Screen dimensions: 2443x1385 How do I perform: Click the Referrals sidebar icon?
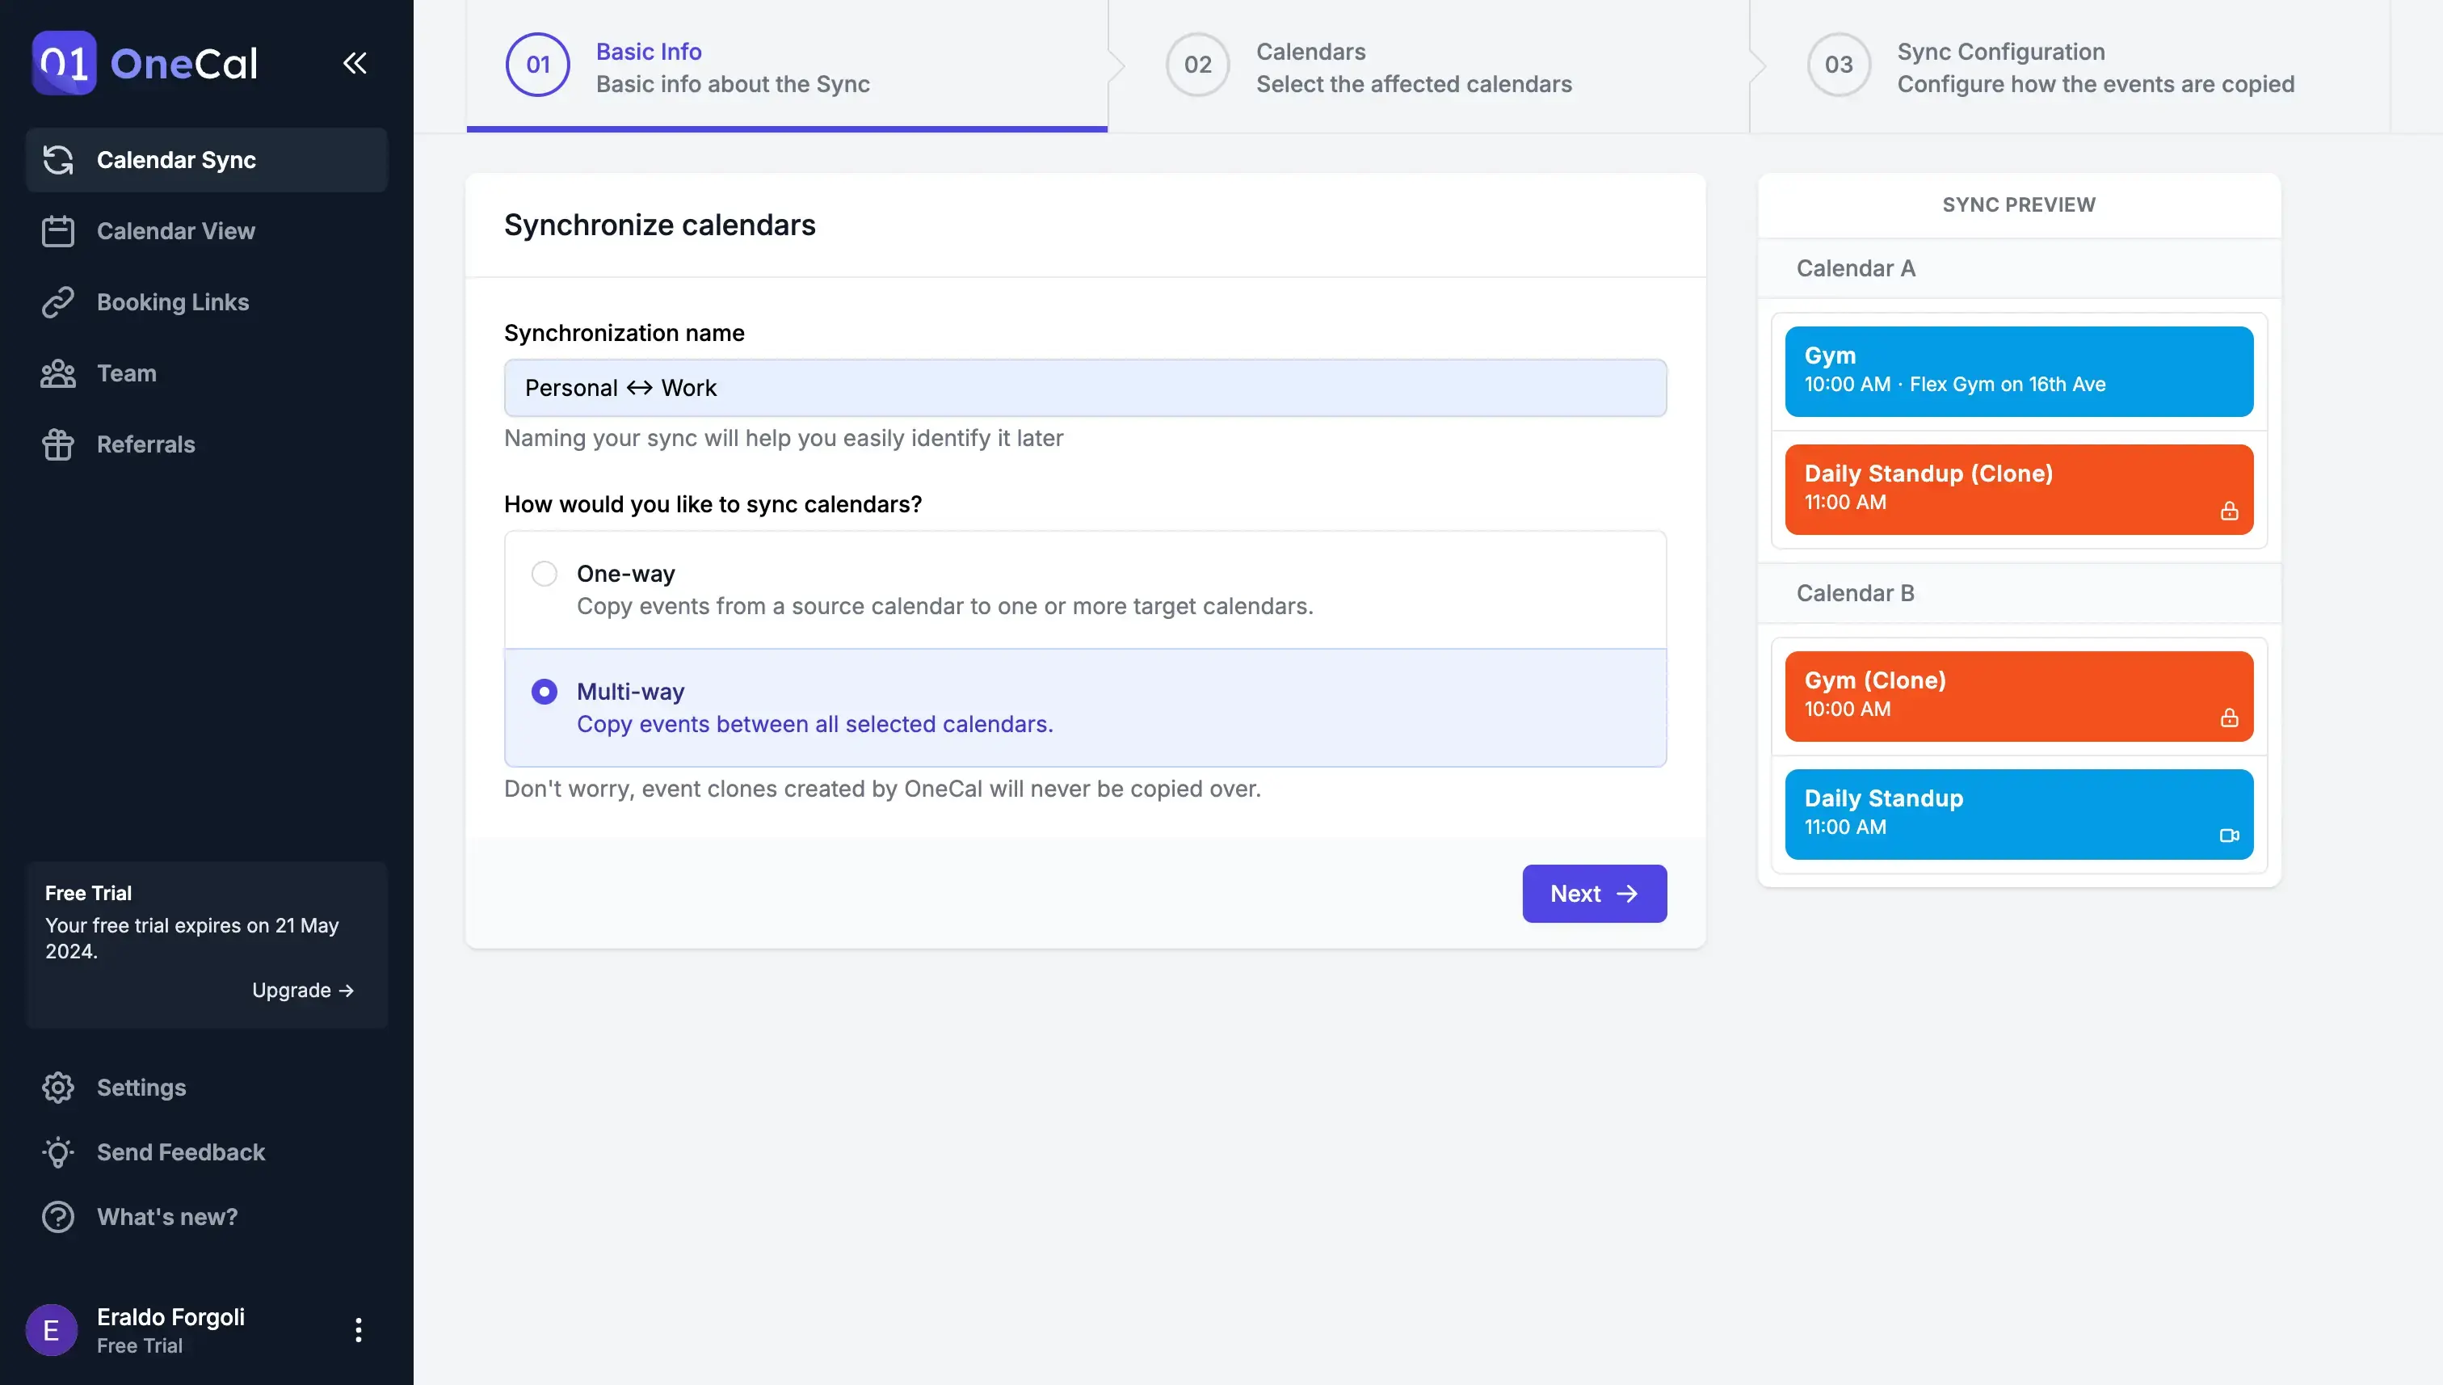coord(57,445)
